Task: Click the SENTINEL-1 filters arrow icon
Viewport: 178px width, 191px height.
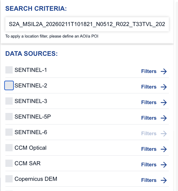Action: coord(164,71)
